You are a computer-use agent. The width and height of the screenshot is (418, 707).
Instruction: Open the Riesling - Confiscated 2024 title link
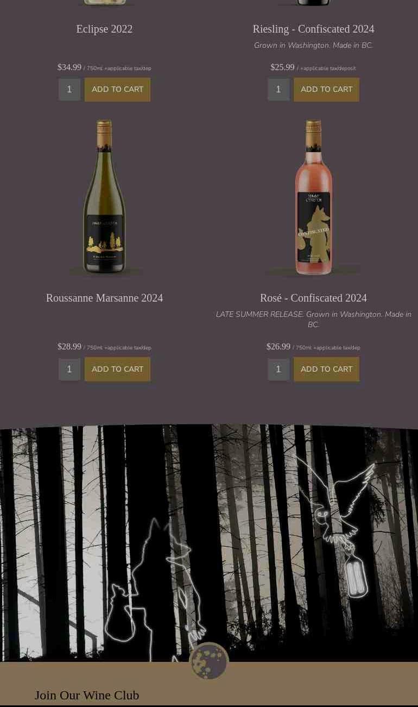[x=313, y=29]
